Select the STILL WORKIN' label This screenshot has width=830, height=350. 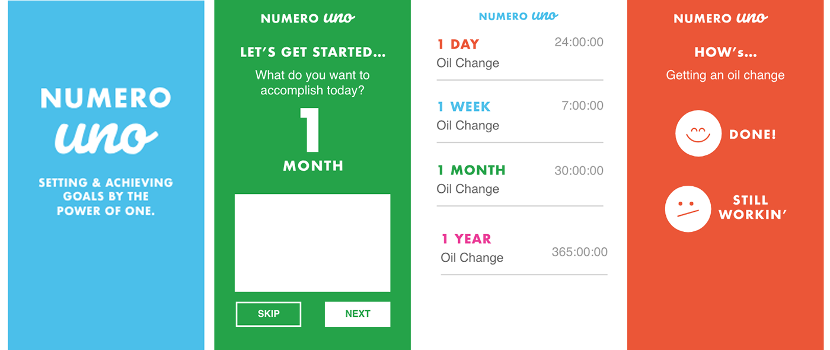[x=752, y=207]
